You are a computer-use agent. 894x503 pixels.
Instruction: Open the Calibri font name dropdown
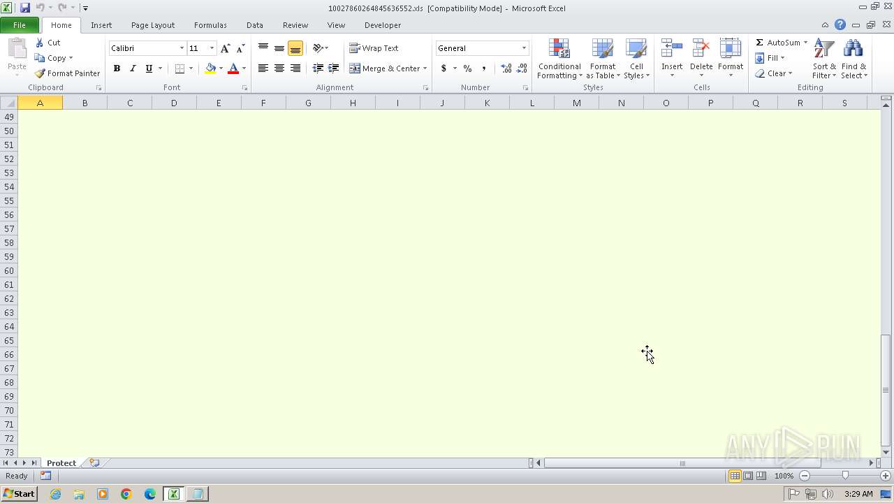point(182,48)
